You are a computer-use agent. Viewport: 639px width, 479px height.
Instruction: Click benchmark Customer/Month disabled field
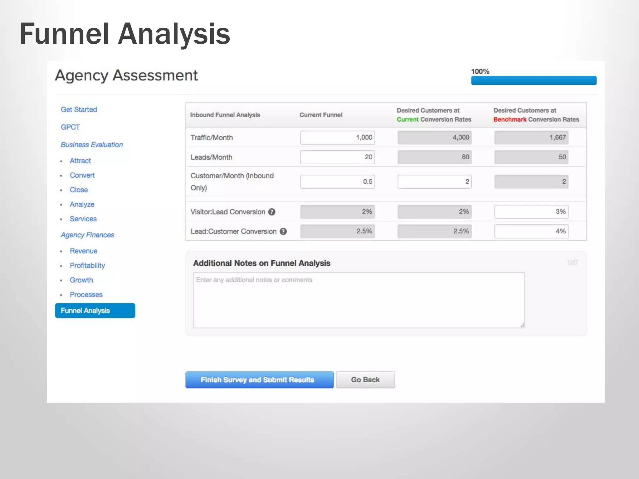coord(531,181)
